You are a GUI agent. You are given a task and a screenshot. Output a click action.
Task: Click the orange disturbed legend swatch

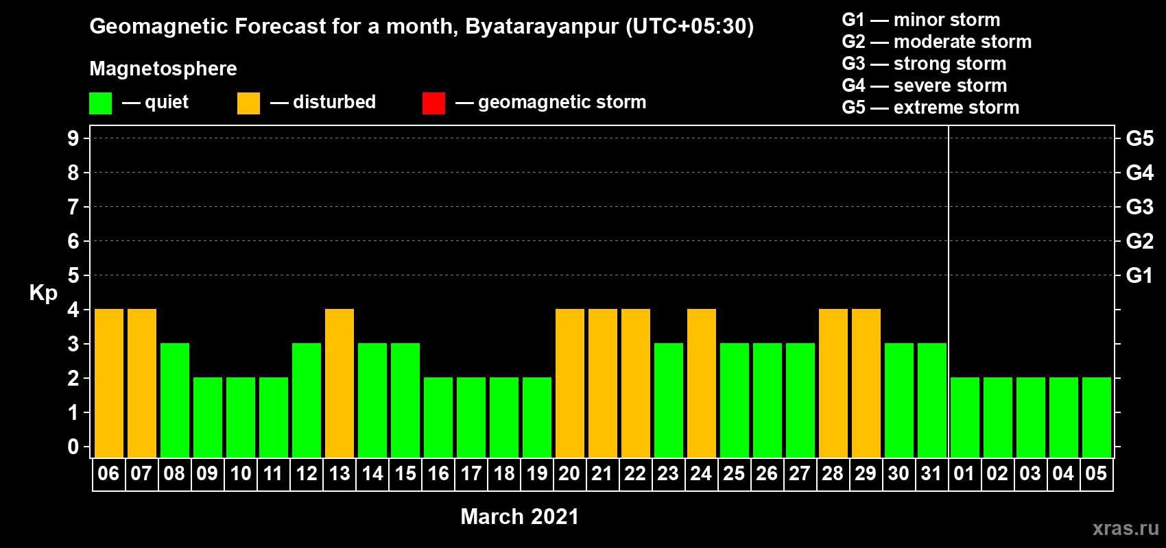(248, 103)
